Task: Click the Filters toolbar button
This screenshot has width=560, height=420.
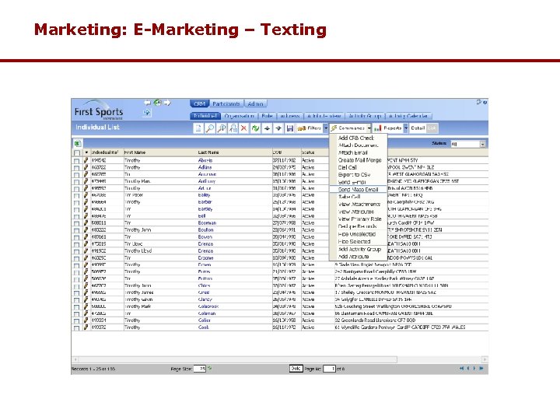Action: (x=310, y=128)
